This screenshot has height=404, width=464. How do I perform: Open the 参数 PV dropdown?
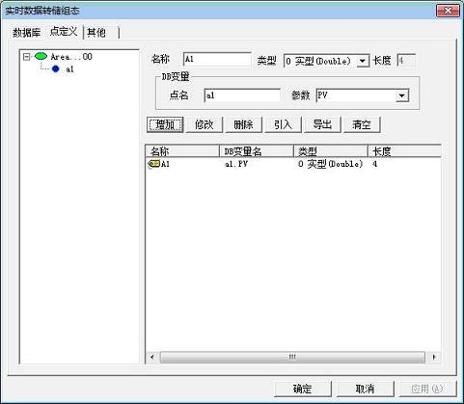[401, 95]
